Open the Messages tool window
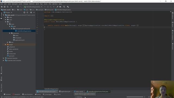Viewport: 174px width, 98px height. pos(47,94)
